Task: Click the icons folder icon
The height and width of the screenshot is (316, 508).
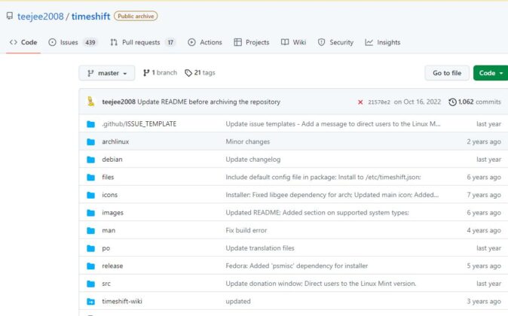Action: 91,195
